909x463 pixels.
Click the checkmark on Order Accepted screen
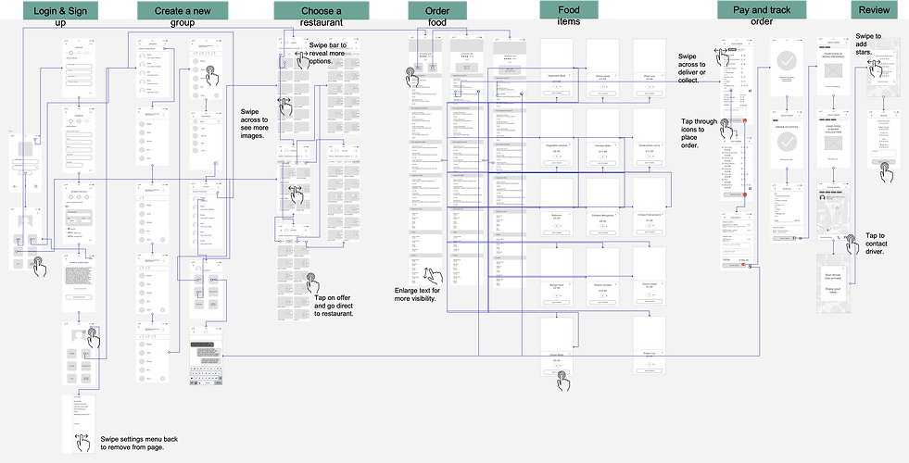787,142
